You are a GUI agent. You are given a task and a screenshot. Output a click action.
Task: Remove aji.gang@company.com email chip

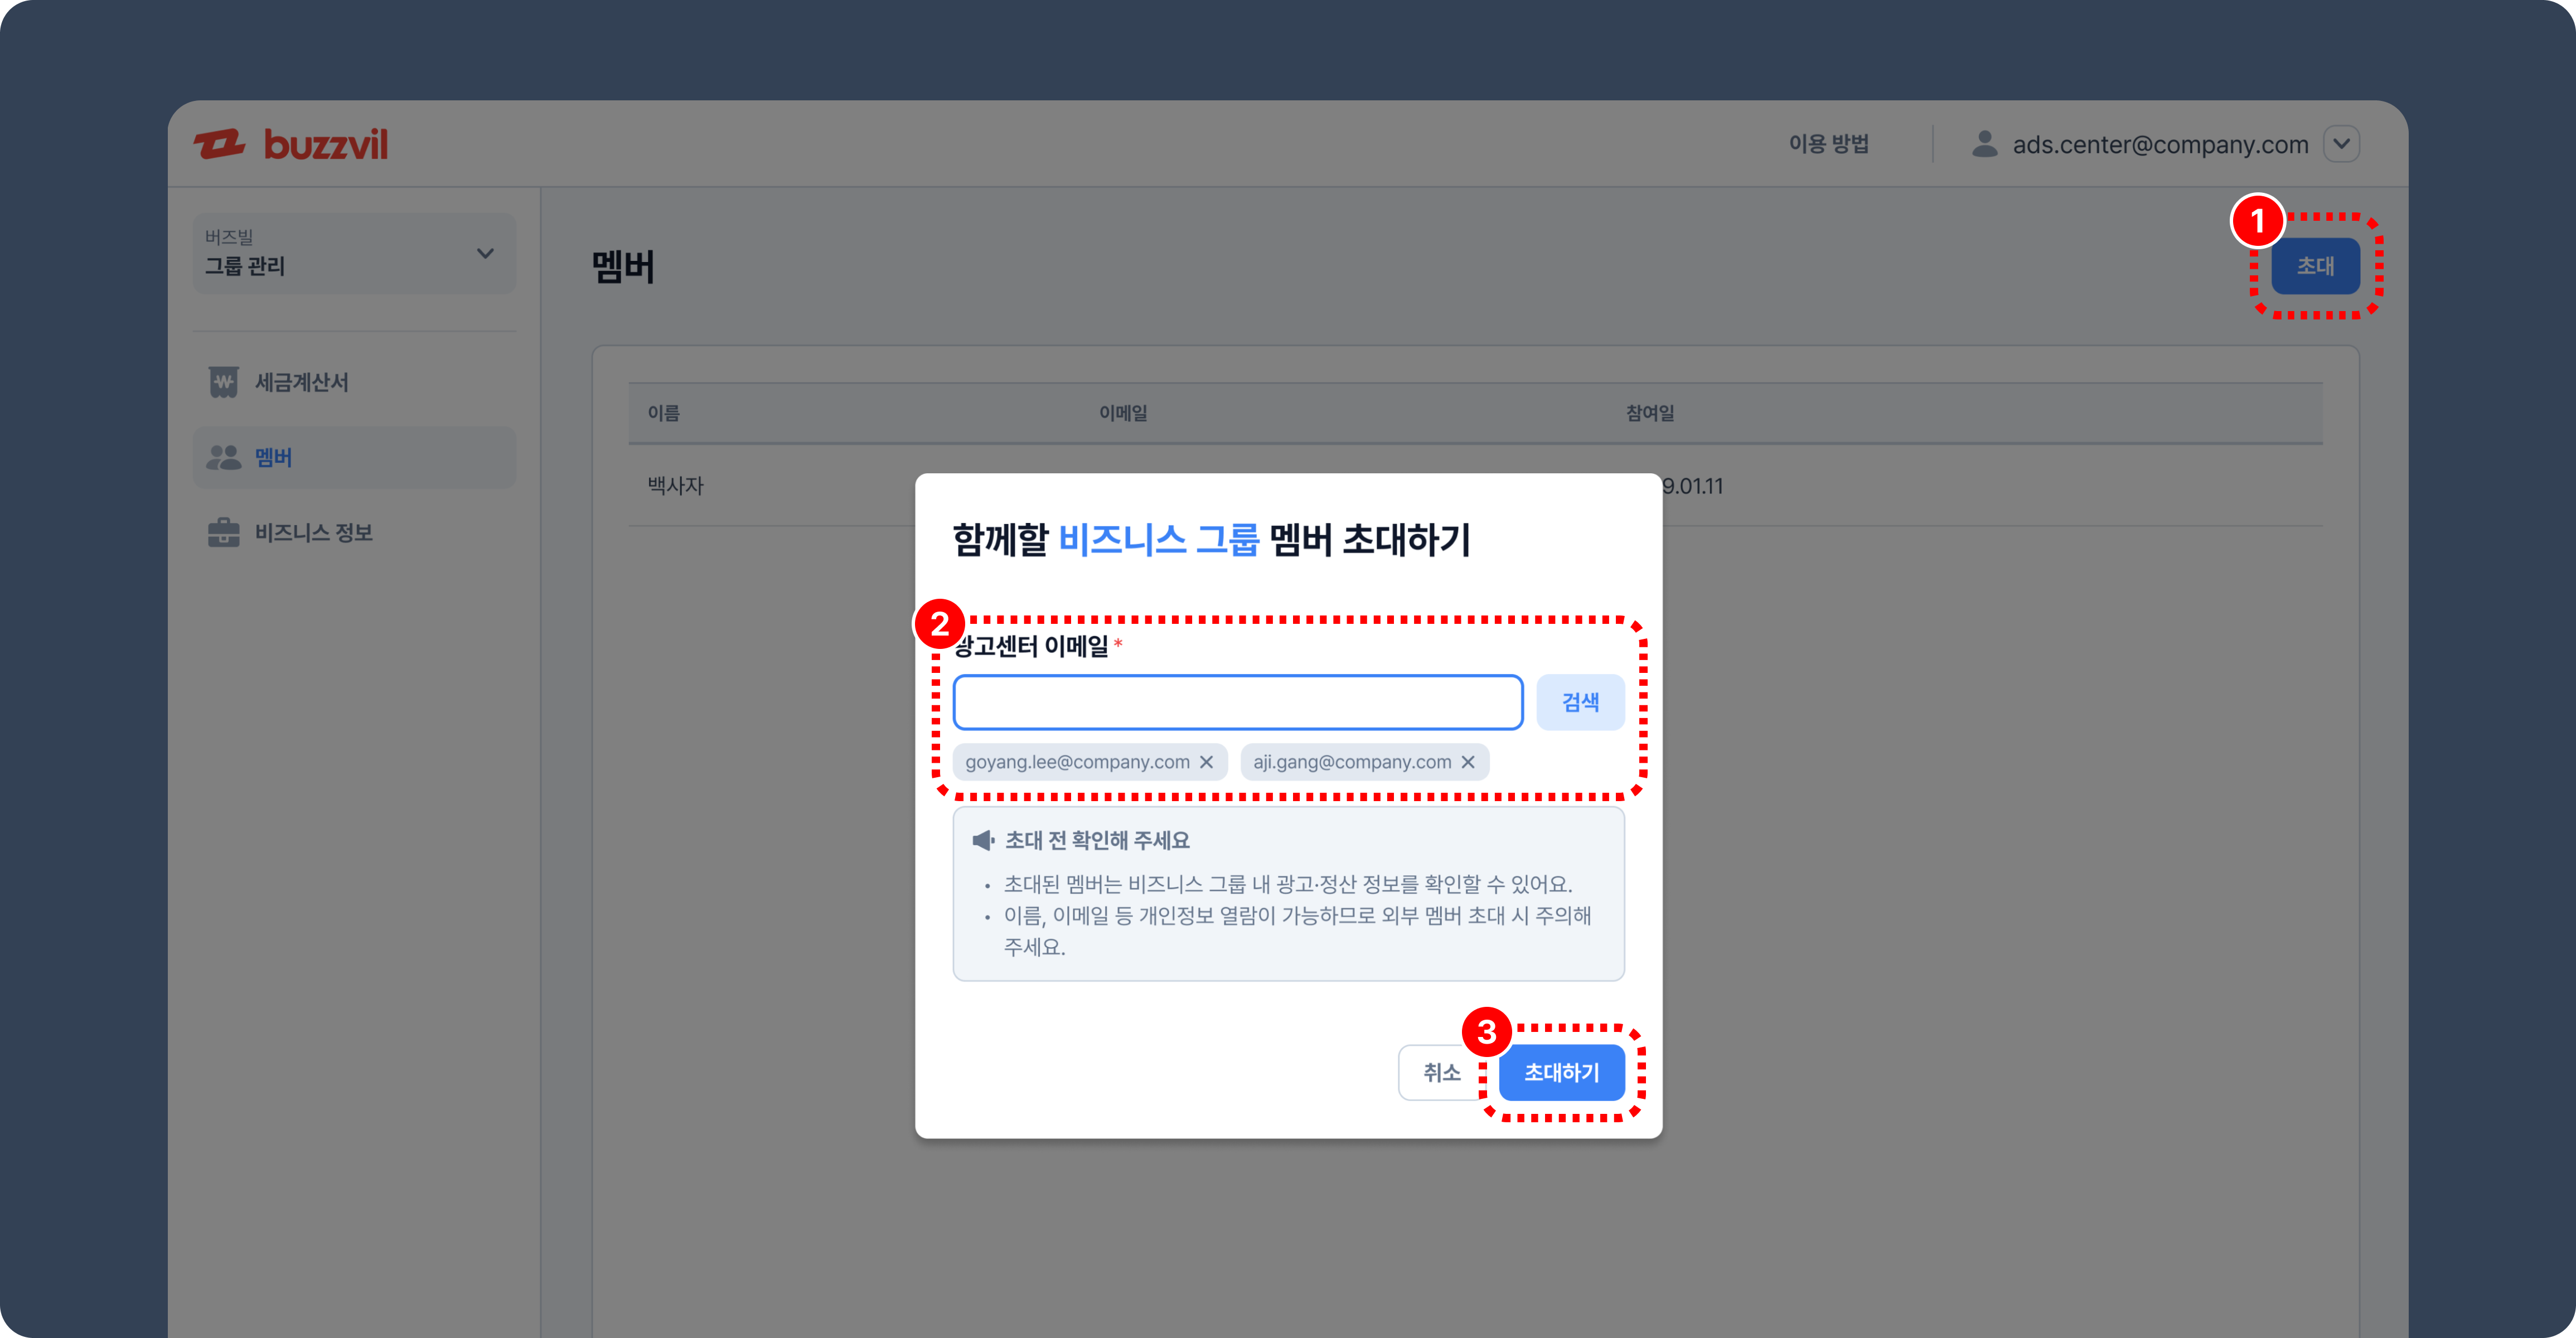click(1467, 762)
